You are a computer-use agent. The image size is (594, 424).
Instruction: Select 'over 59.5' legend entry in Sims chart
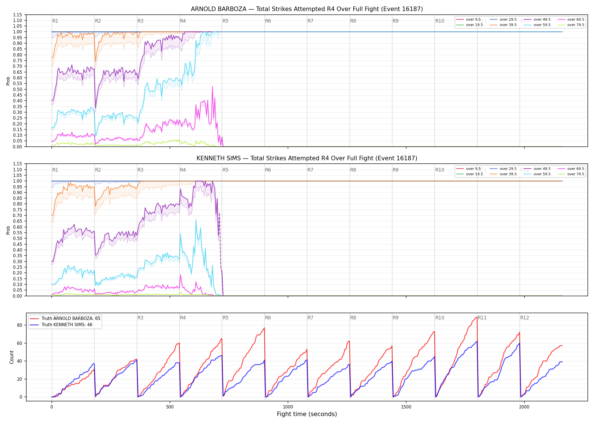[537, 174]
